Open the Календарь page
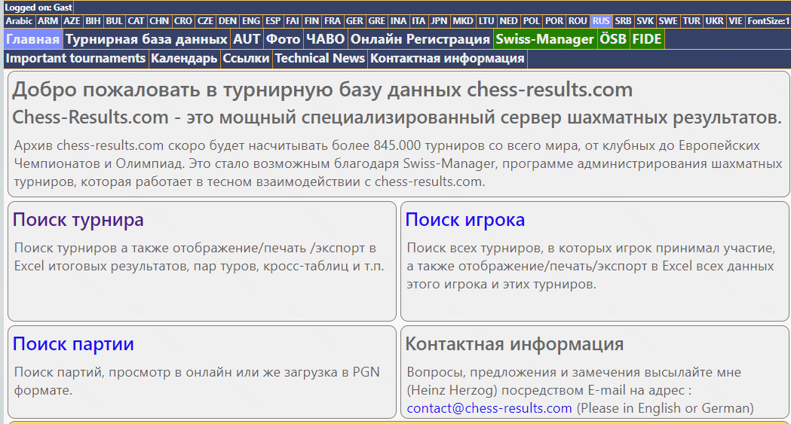Viewport: 791px width, 424px height. pos(184,59)
